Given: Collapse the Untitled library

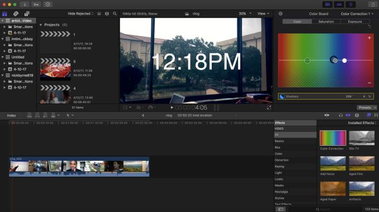Looking at the screenshot, I should point(2,57).
